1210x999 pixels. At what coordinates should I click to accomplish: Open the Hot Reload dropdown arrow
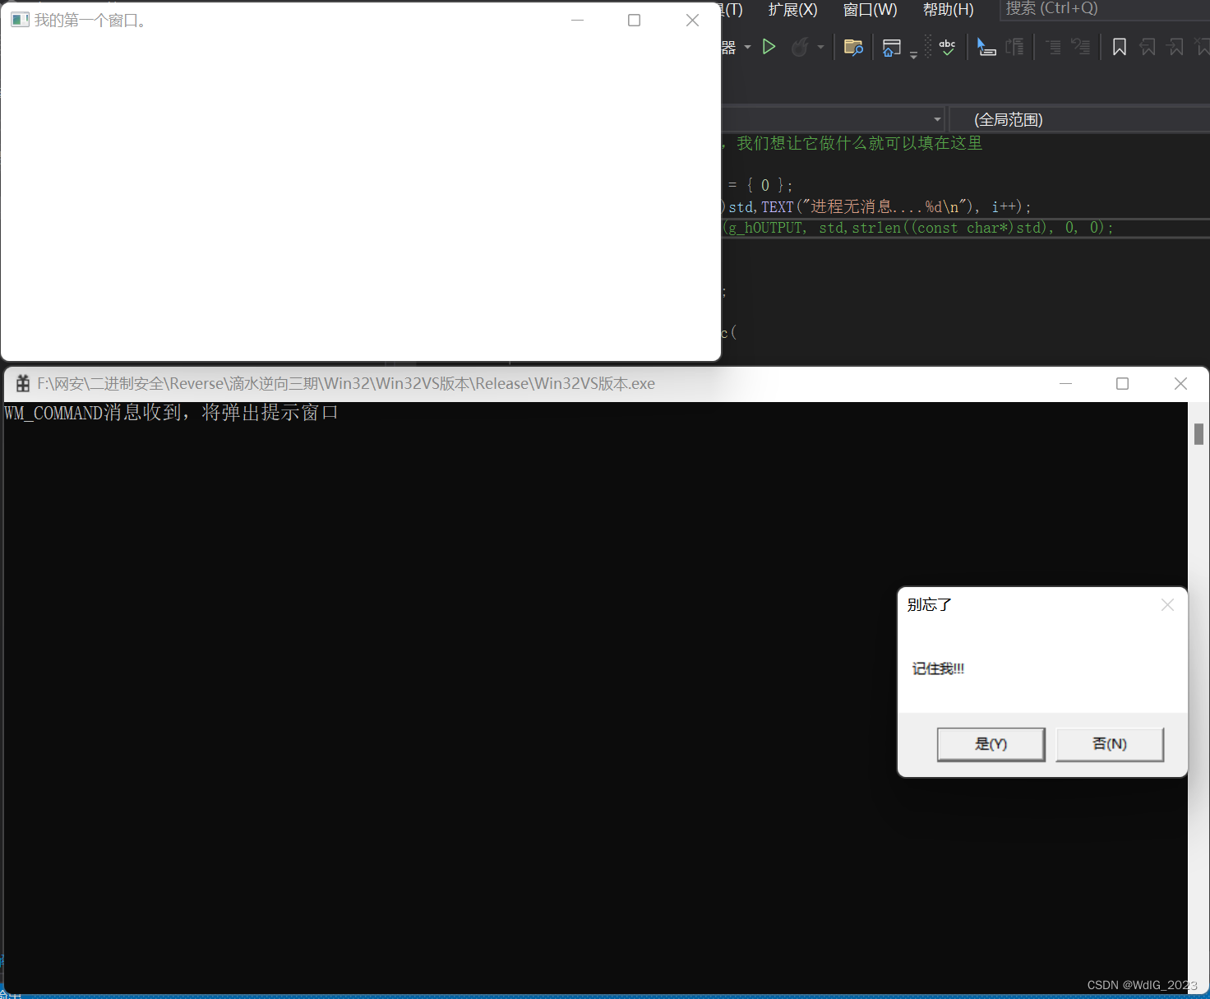tap(820, 48)
